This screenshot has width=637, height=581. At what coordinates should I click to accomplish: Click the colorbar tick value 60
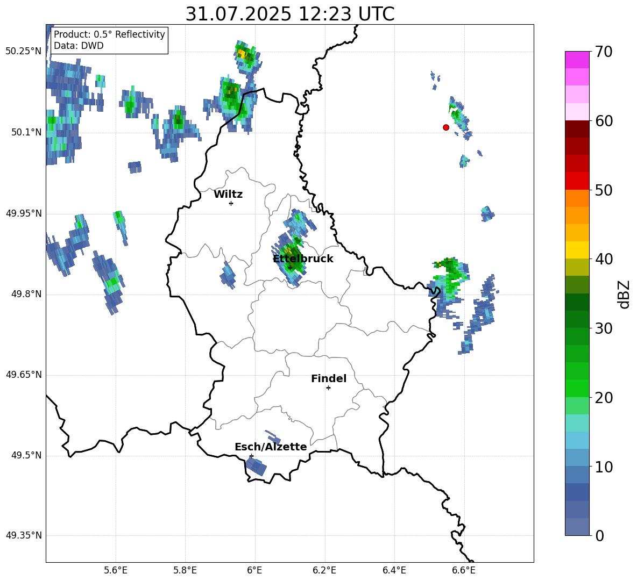(604, 121)
